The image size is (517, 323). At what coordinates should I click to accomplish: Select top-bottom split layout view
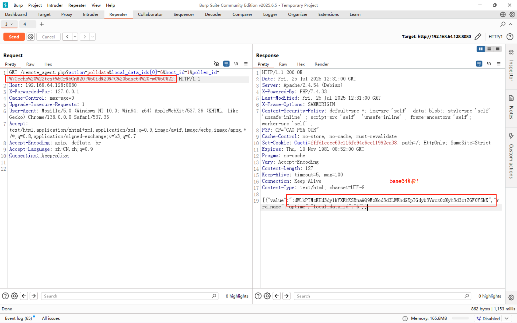point(489,49)
